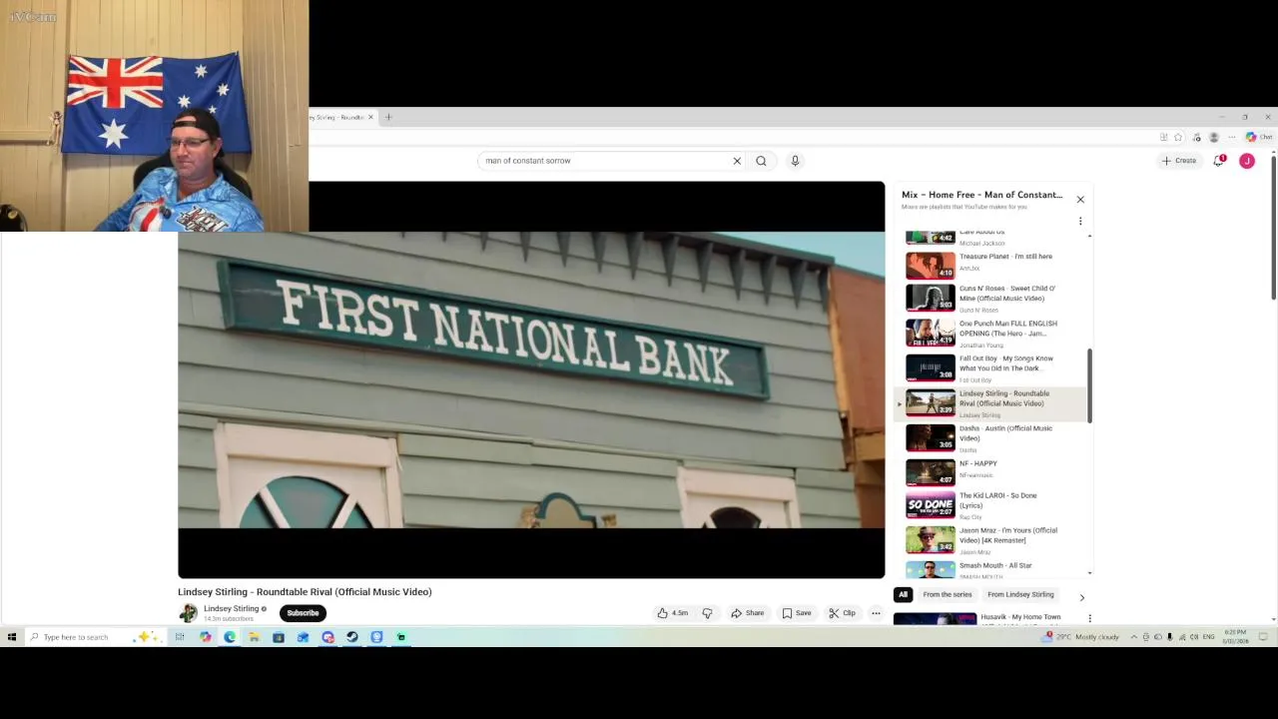Select the All filter chip

point(903,595)
